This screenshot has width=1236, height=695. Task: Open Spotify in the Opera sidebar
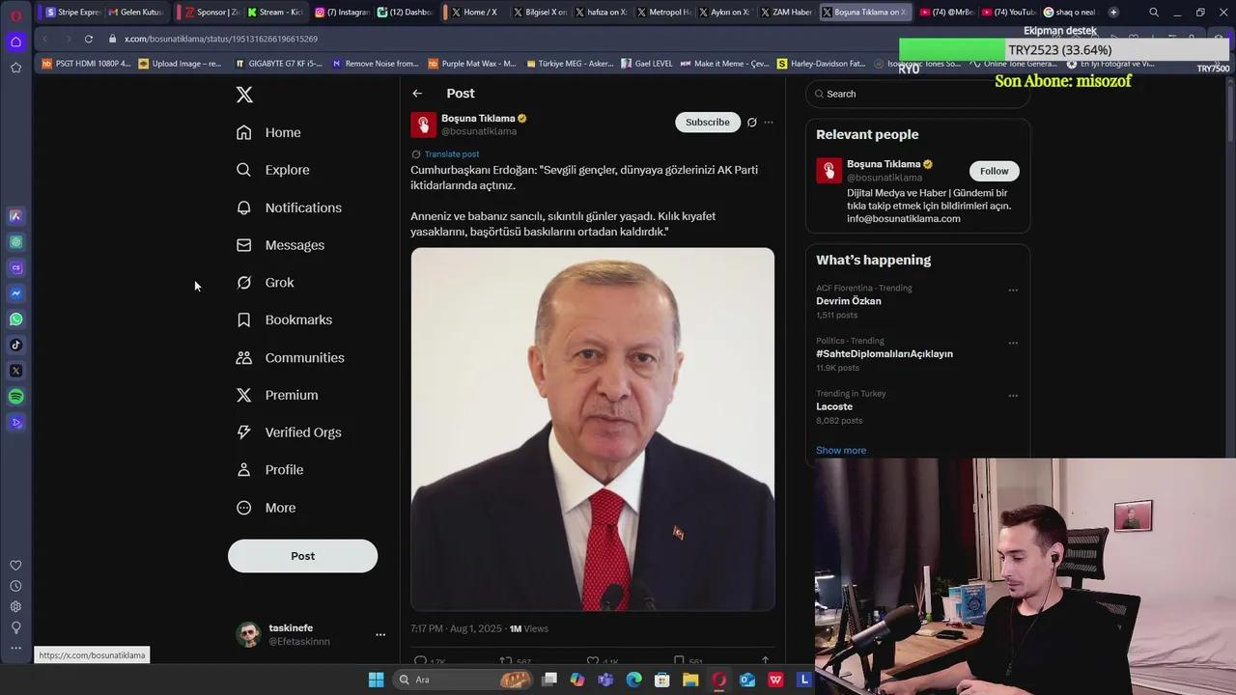click(15, 397)
